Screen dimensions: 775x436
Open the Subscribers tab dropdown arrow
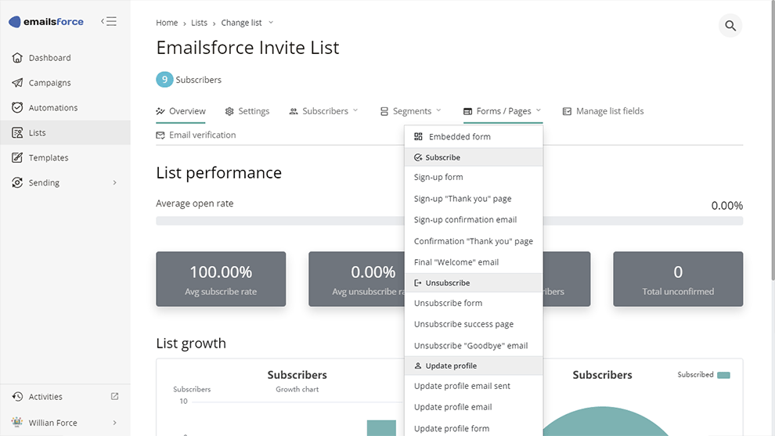tap(355, 110)
